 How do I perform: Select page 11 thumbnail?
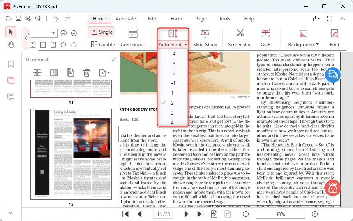pyautogui.click(x=71, y=89)
